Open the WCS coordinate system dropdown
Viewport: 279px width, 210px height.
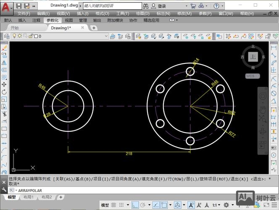click(253, 76)
